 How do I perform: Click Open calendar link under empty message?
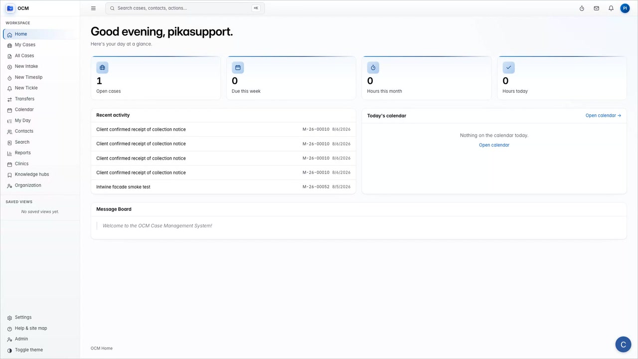pyautogui.click(x=494, y=145)
